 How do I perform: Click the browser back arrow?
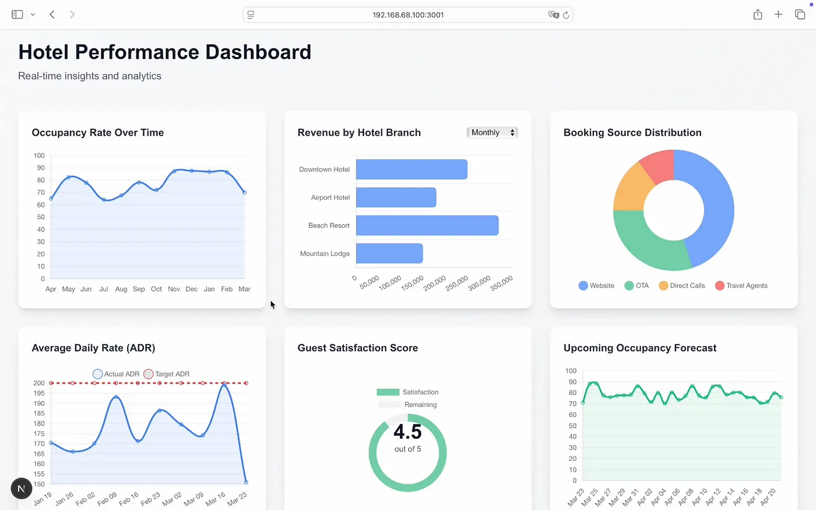52,15
